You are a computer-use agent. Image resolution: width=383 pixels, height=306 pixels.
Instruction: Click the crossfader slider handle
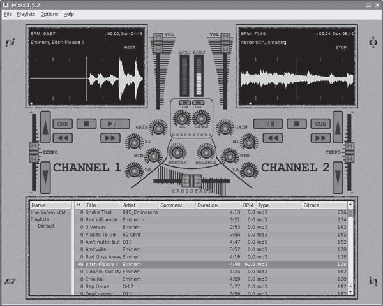(x=191, y=182)
